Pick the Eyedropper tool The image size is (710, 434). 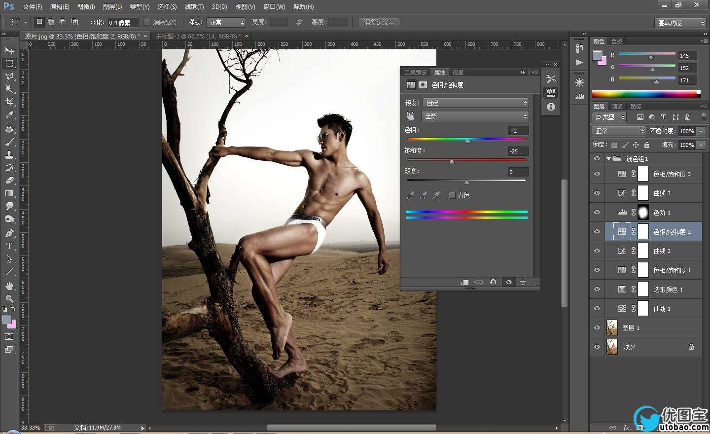pyautogui.click(x=9, y=115)
